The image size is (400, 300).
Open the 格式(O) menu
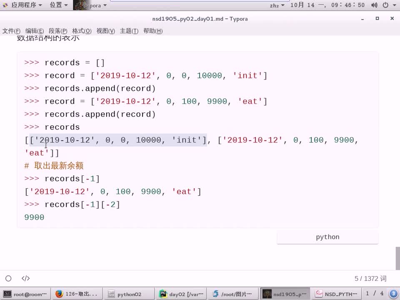(82, 31)
